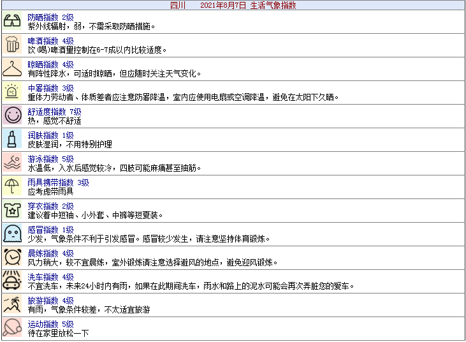Click the clothes hanger icon for 晾晒指数

point(13,69)
